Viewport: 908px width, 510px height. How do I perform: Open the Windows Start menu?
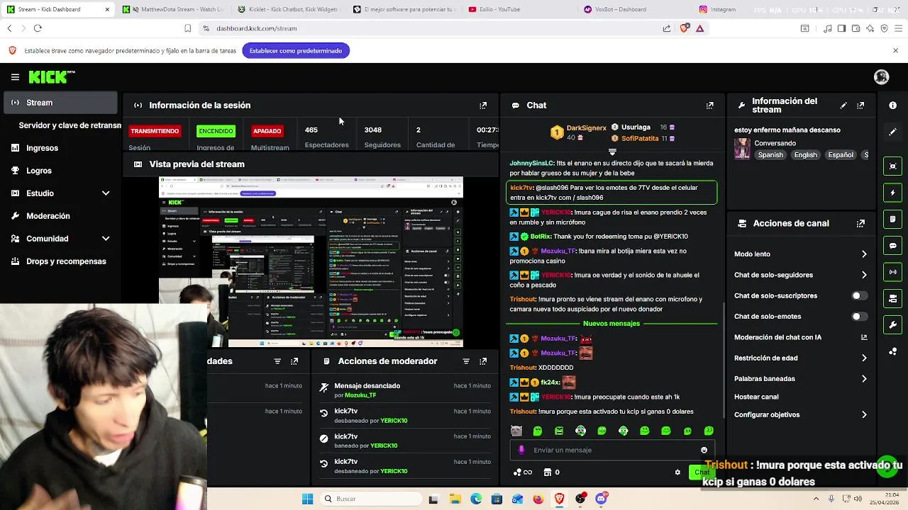pos(307,499)
